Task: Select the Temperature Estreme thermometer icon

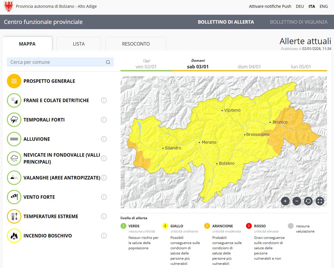Action: [14, 216]
